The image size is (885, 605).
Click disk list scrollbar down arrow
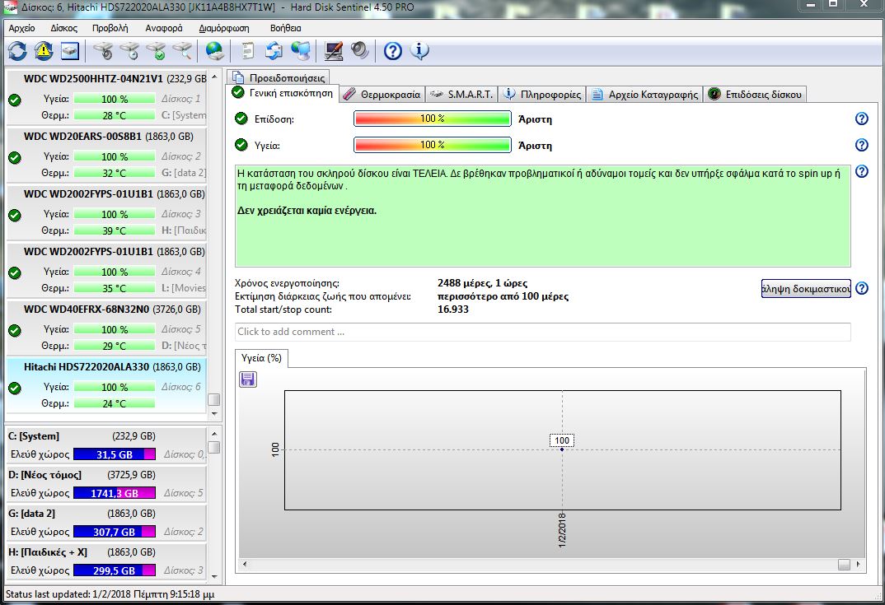(x=214, y=414)
